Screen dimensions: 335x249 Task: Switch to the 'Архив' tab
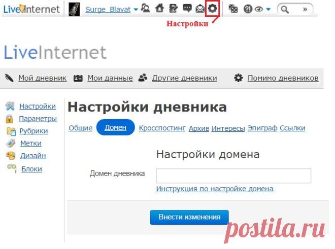click(199, 128)
